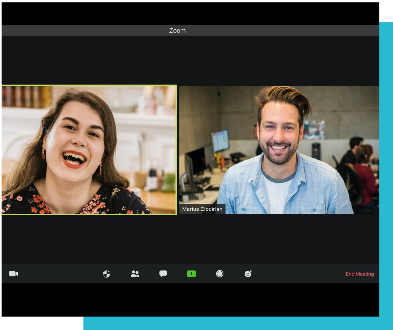Click the Marius Ciocirlan name label

click(202, 209)
